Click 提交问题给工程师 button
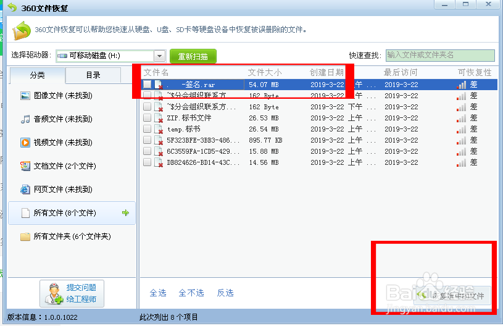This screenshot has height=326, width=503. tap(72, 294)
